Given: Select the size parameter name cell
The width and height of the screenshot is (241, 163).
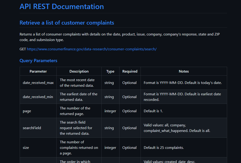Looking at the screenshot, I should [27, 147].
